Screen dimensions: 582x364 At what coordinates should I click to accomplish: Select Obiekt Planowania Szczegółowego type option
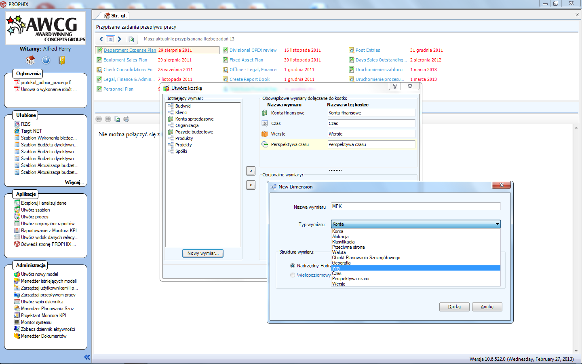(415, 258)
